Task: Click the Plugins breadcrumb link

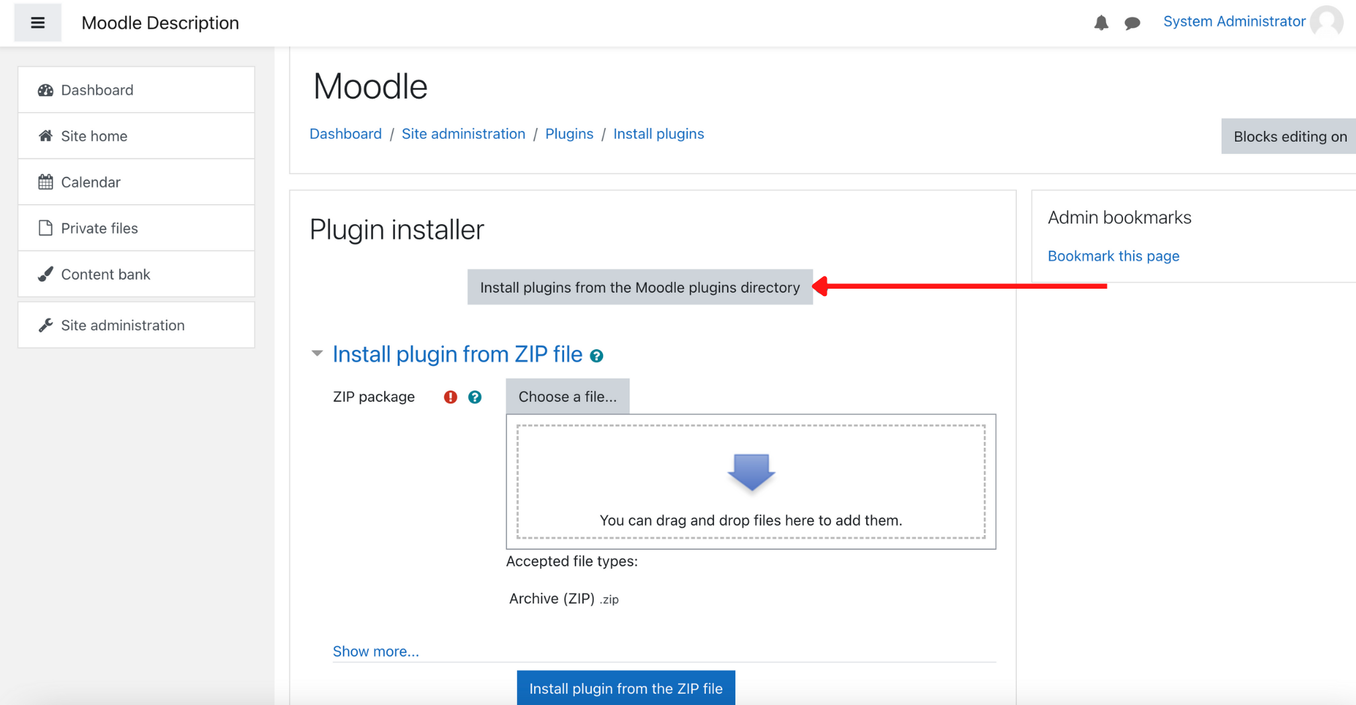Action: 569,134
